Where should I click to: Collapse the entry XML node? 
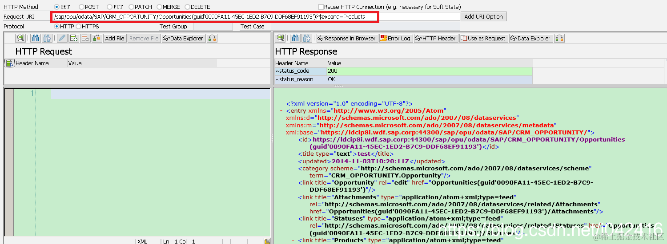click(x=282, y=111)
